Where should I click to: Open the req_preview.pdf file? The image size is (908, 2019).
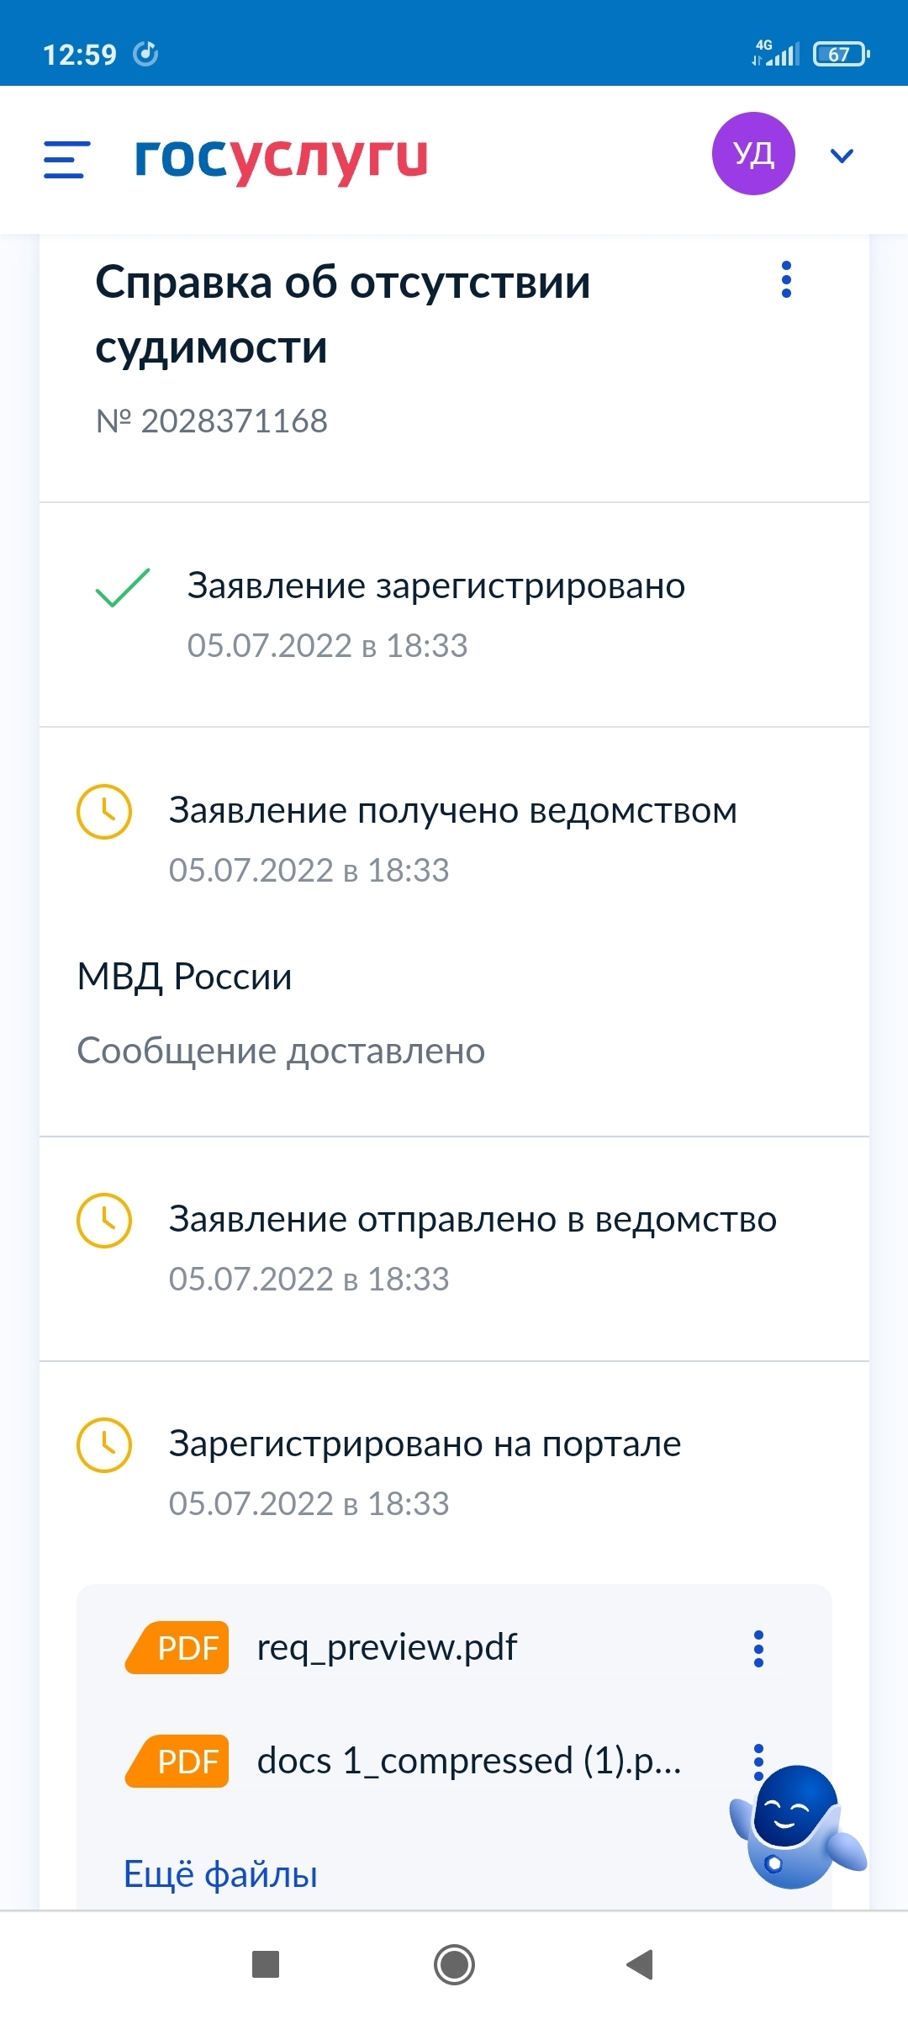[387, 1647]
